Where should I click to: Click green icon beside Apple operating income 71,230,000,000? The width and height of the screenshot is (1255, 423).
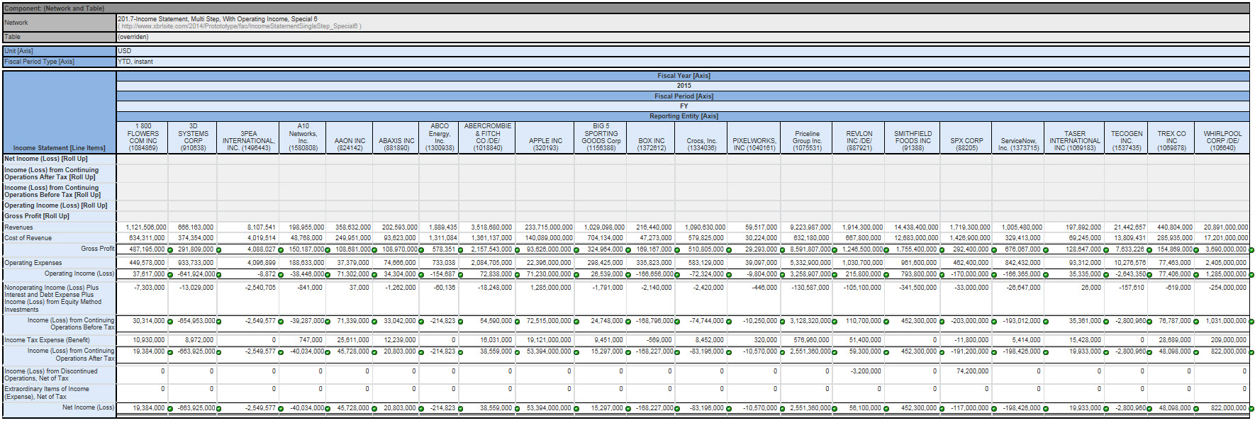coord(577,275)
